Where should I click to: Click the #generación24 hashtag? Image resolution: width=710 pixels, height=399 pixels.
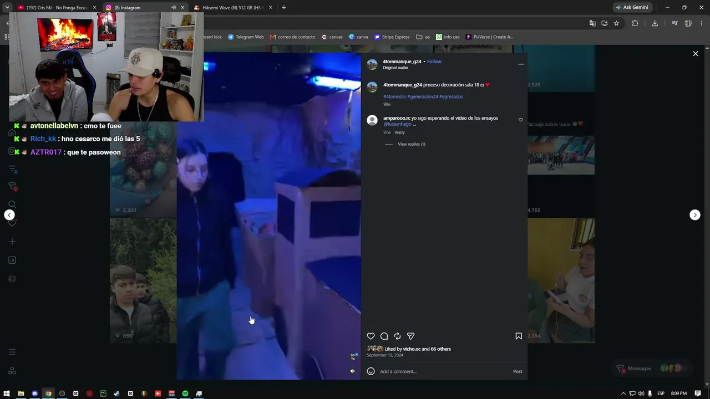click(423, 96)
